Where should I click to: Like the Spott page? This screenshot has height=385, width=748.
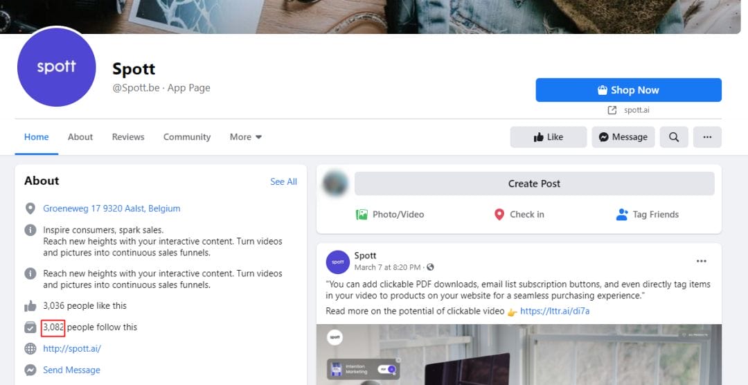548,137
